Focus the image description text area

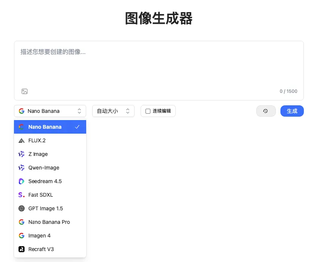click(159, 70)
